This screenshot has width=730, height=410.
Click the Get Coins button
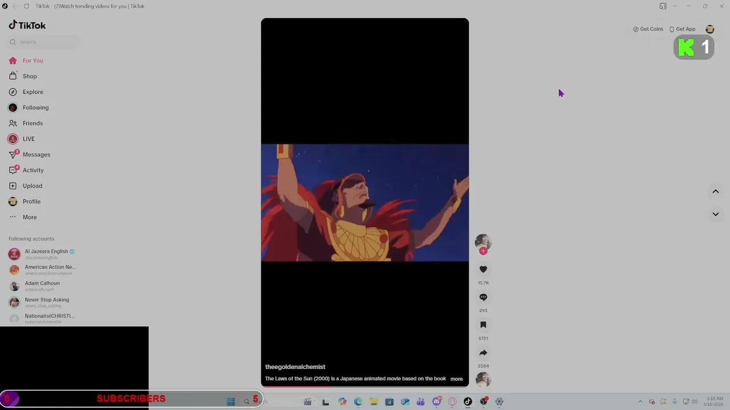click(x=648, y=29)
